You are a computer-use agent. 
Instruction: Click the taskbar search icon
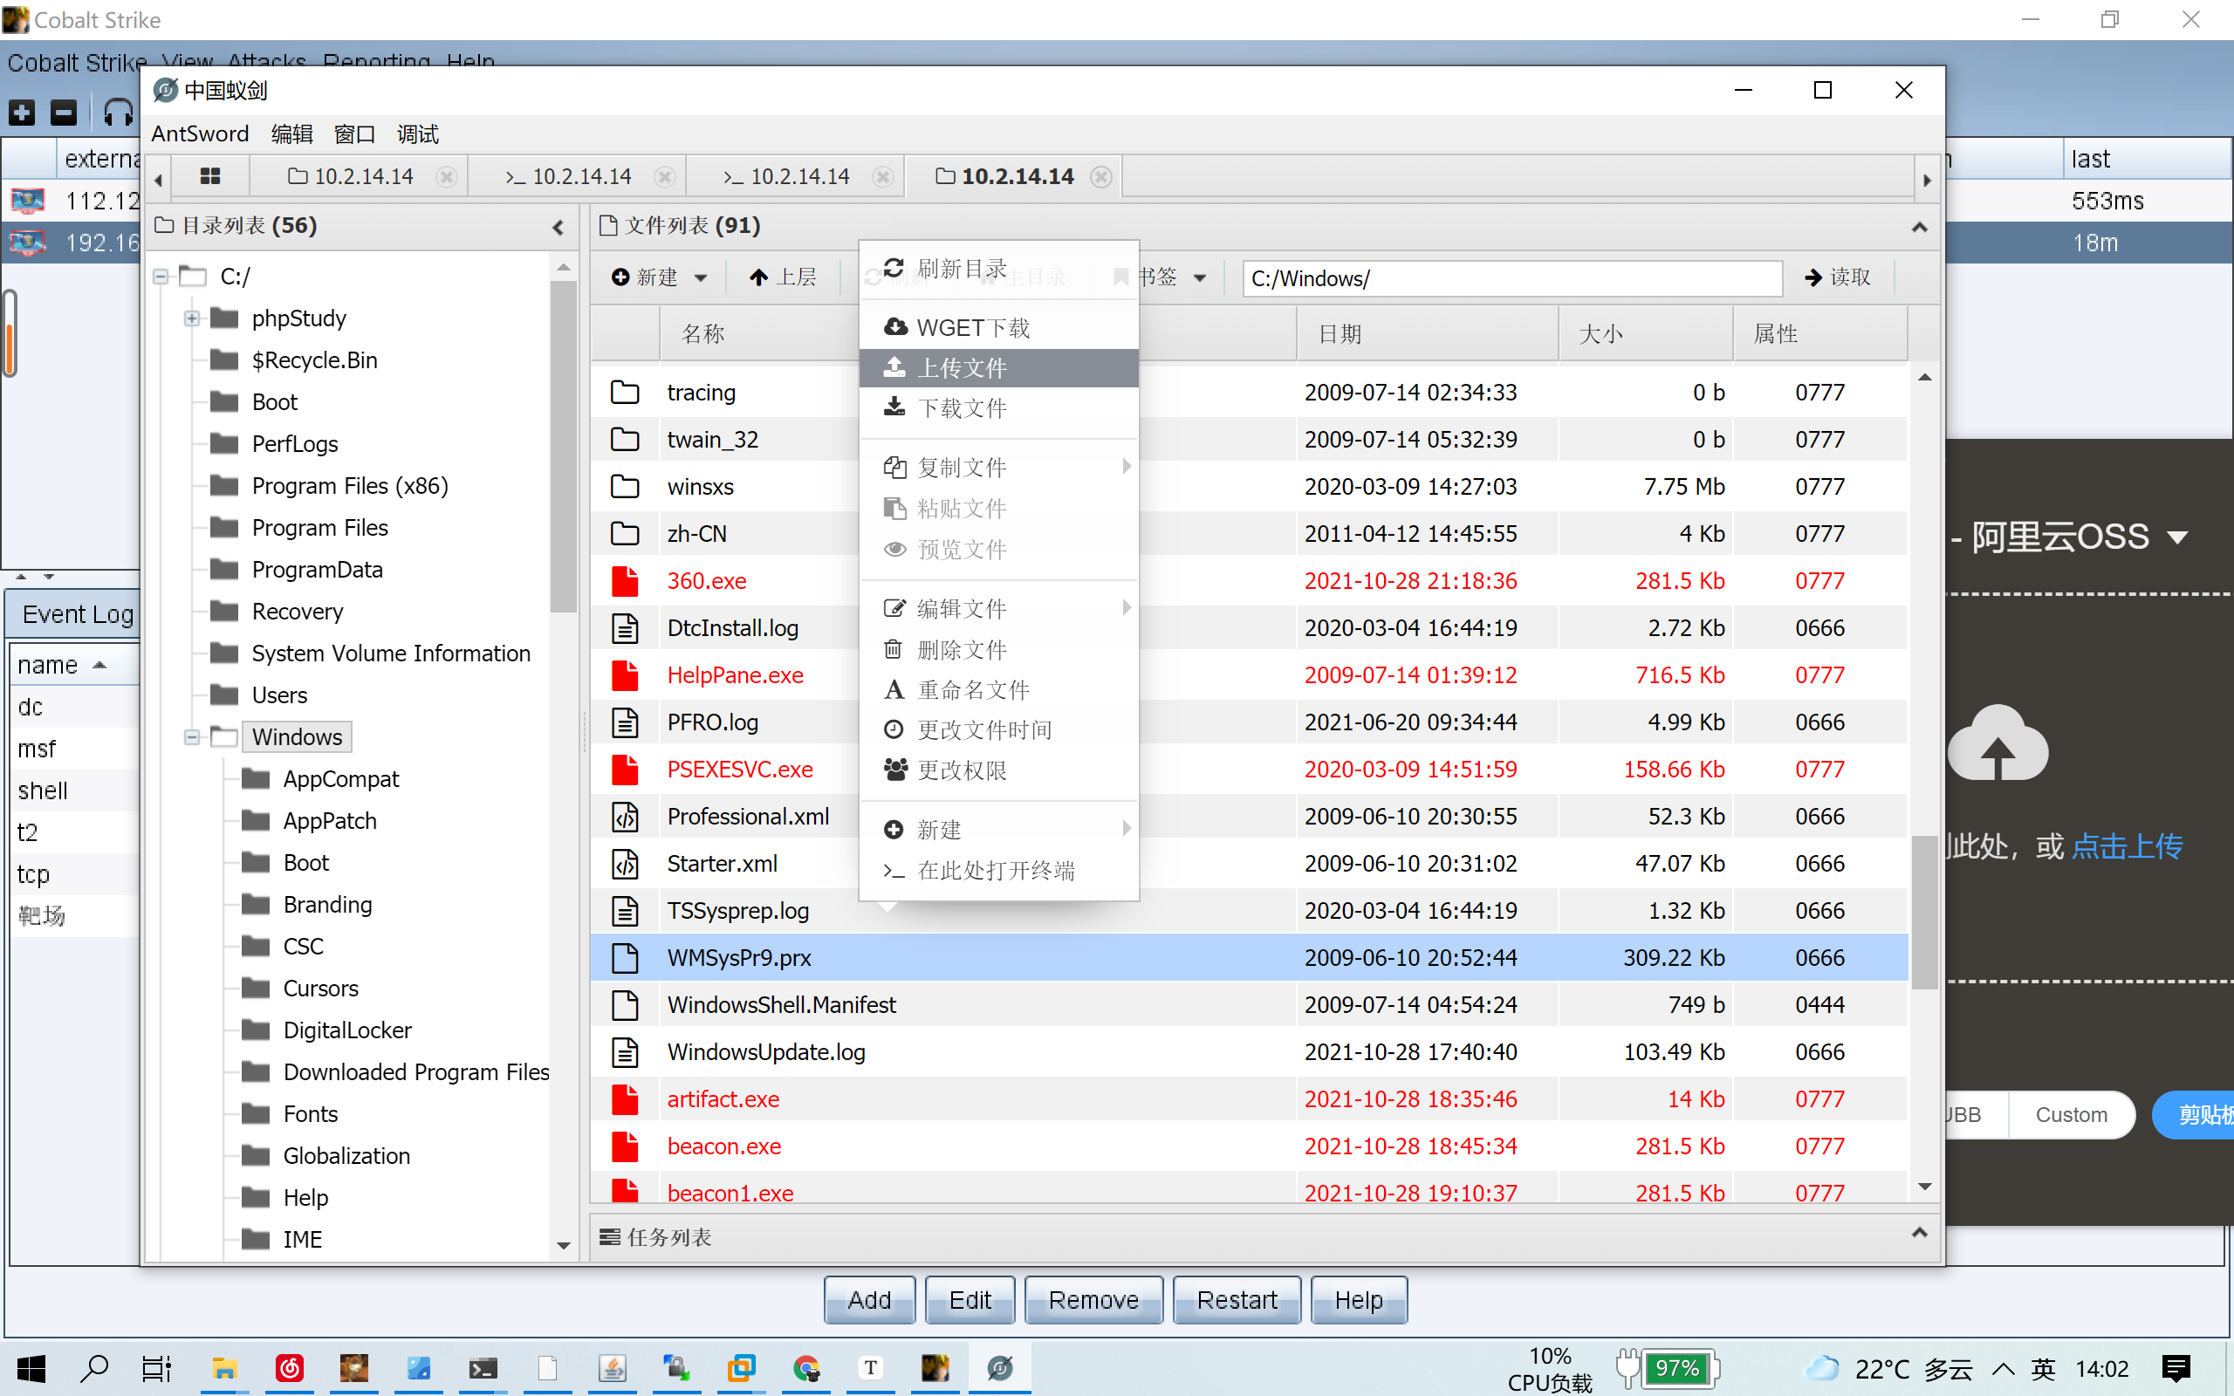coord(95,1367)
